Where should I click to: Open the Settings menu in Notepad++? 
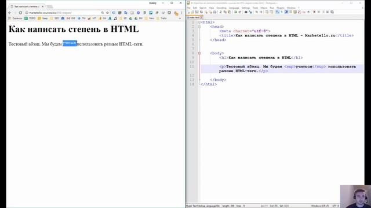pos(246,8)
